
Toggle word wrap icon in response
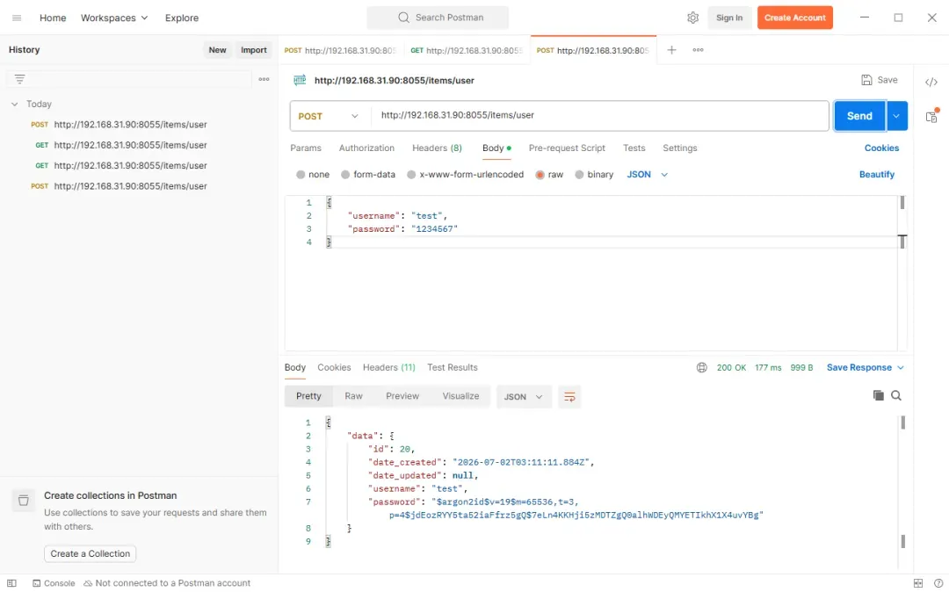tap(569, 397)
